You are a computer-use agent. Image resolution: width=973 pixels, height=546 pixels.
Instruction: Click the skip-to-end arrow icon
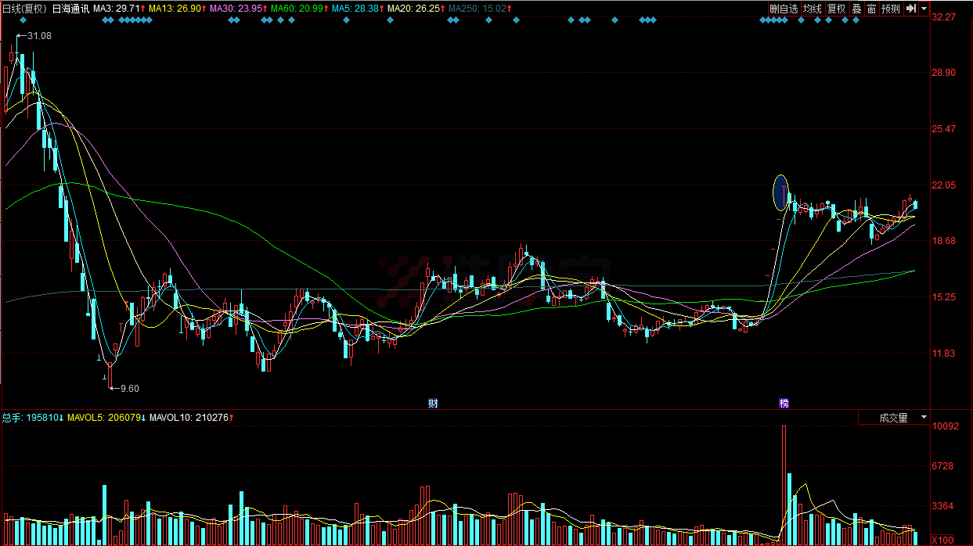911,9
